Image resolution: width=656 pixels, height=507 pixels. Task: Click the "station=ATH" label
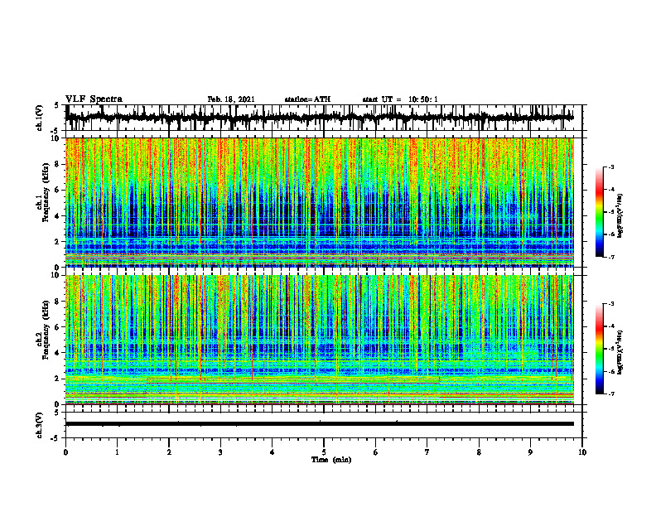307,99
